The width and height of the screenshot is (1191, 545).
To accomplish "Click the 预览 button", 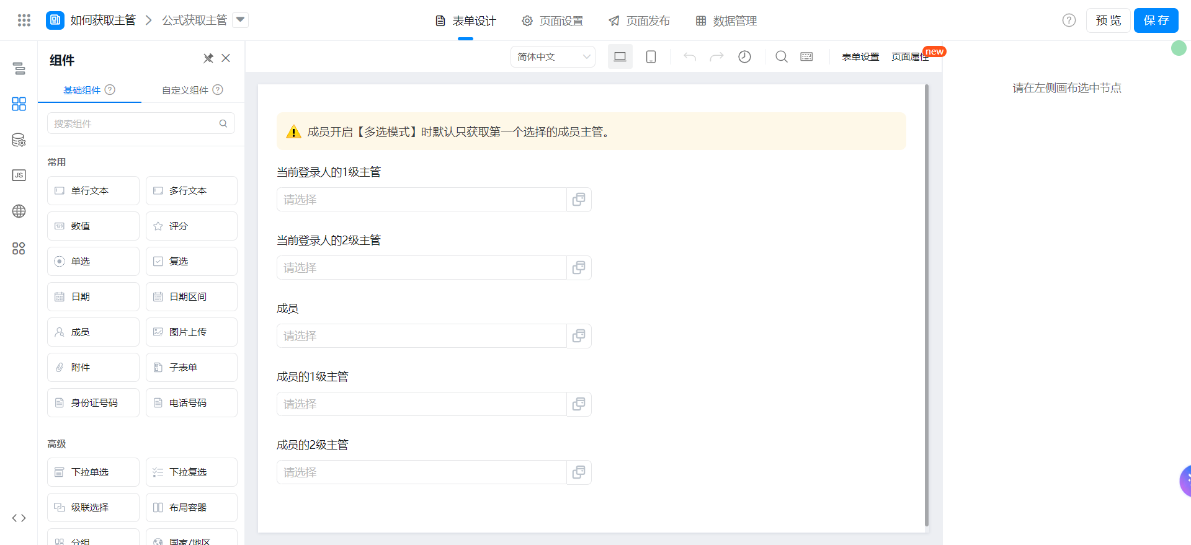I will tap(1108, 20).
